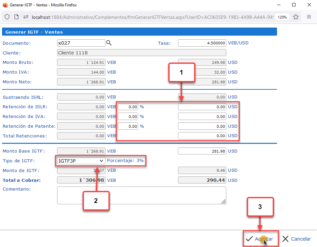Click the Monto Base IGTF USD field
The height and width of the screenshot is (247, 317).
tap(202, 151)
